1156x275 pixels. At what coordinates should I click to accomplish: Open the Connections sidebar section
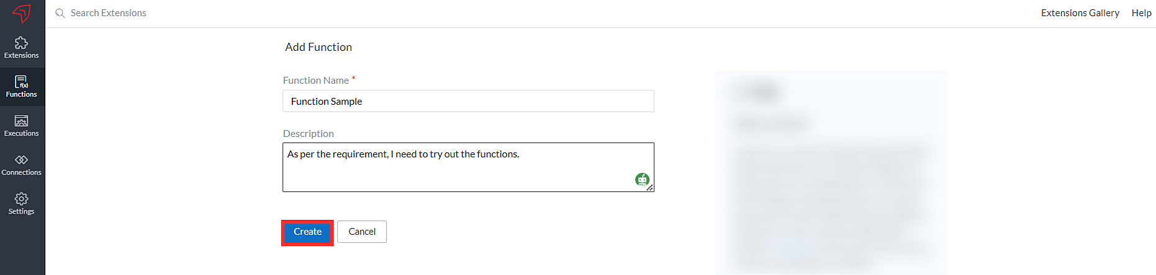pyautogui.click(x=22, y=164)
